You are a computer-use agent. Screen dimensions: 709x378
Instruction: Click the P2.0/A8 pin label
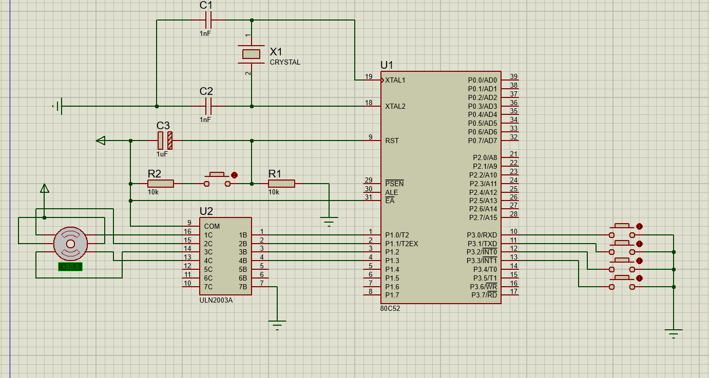pyautogui.click(x=485, y=157)
